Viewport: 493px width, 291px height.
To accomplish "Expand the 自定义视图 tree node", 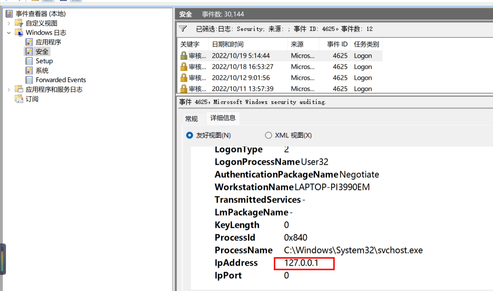I will coord(9,23).
